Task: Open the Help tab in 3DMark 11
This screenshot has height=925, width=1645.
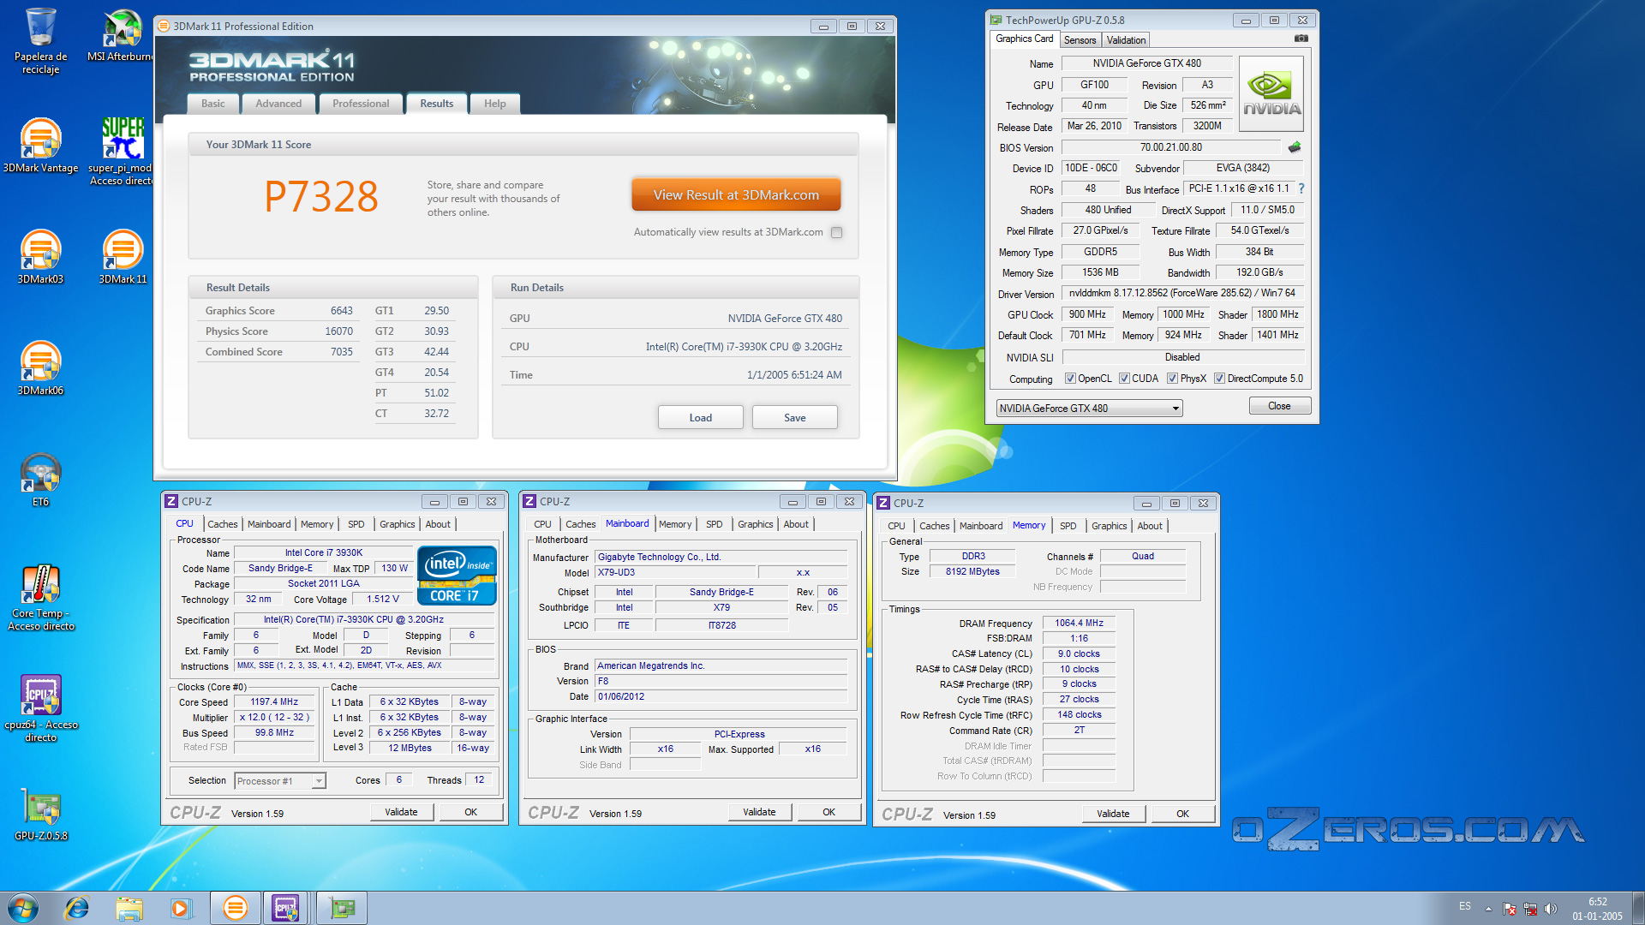Action: tap(495, 104)
